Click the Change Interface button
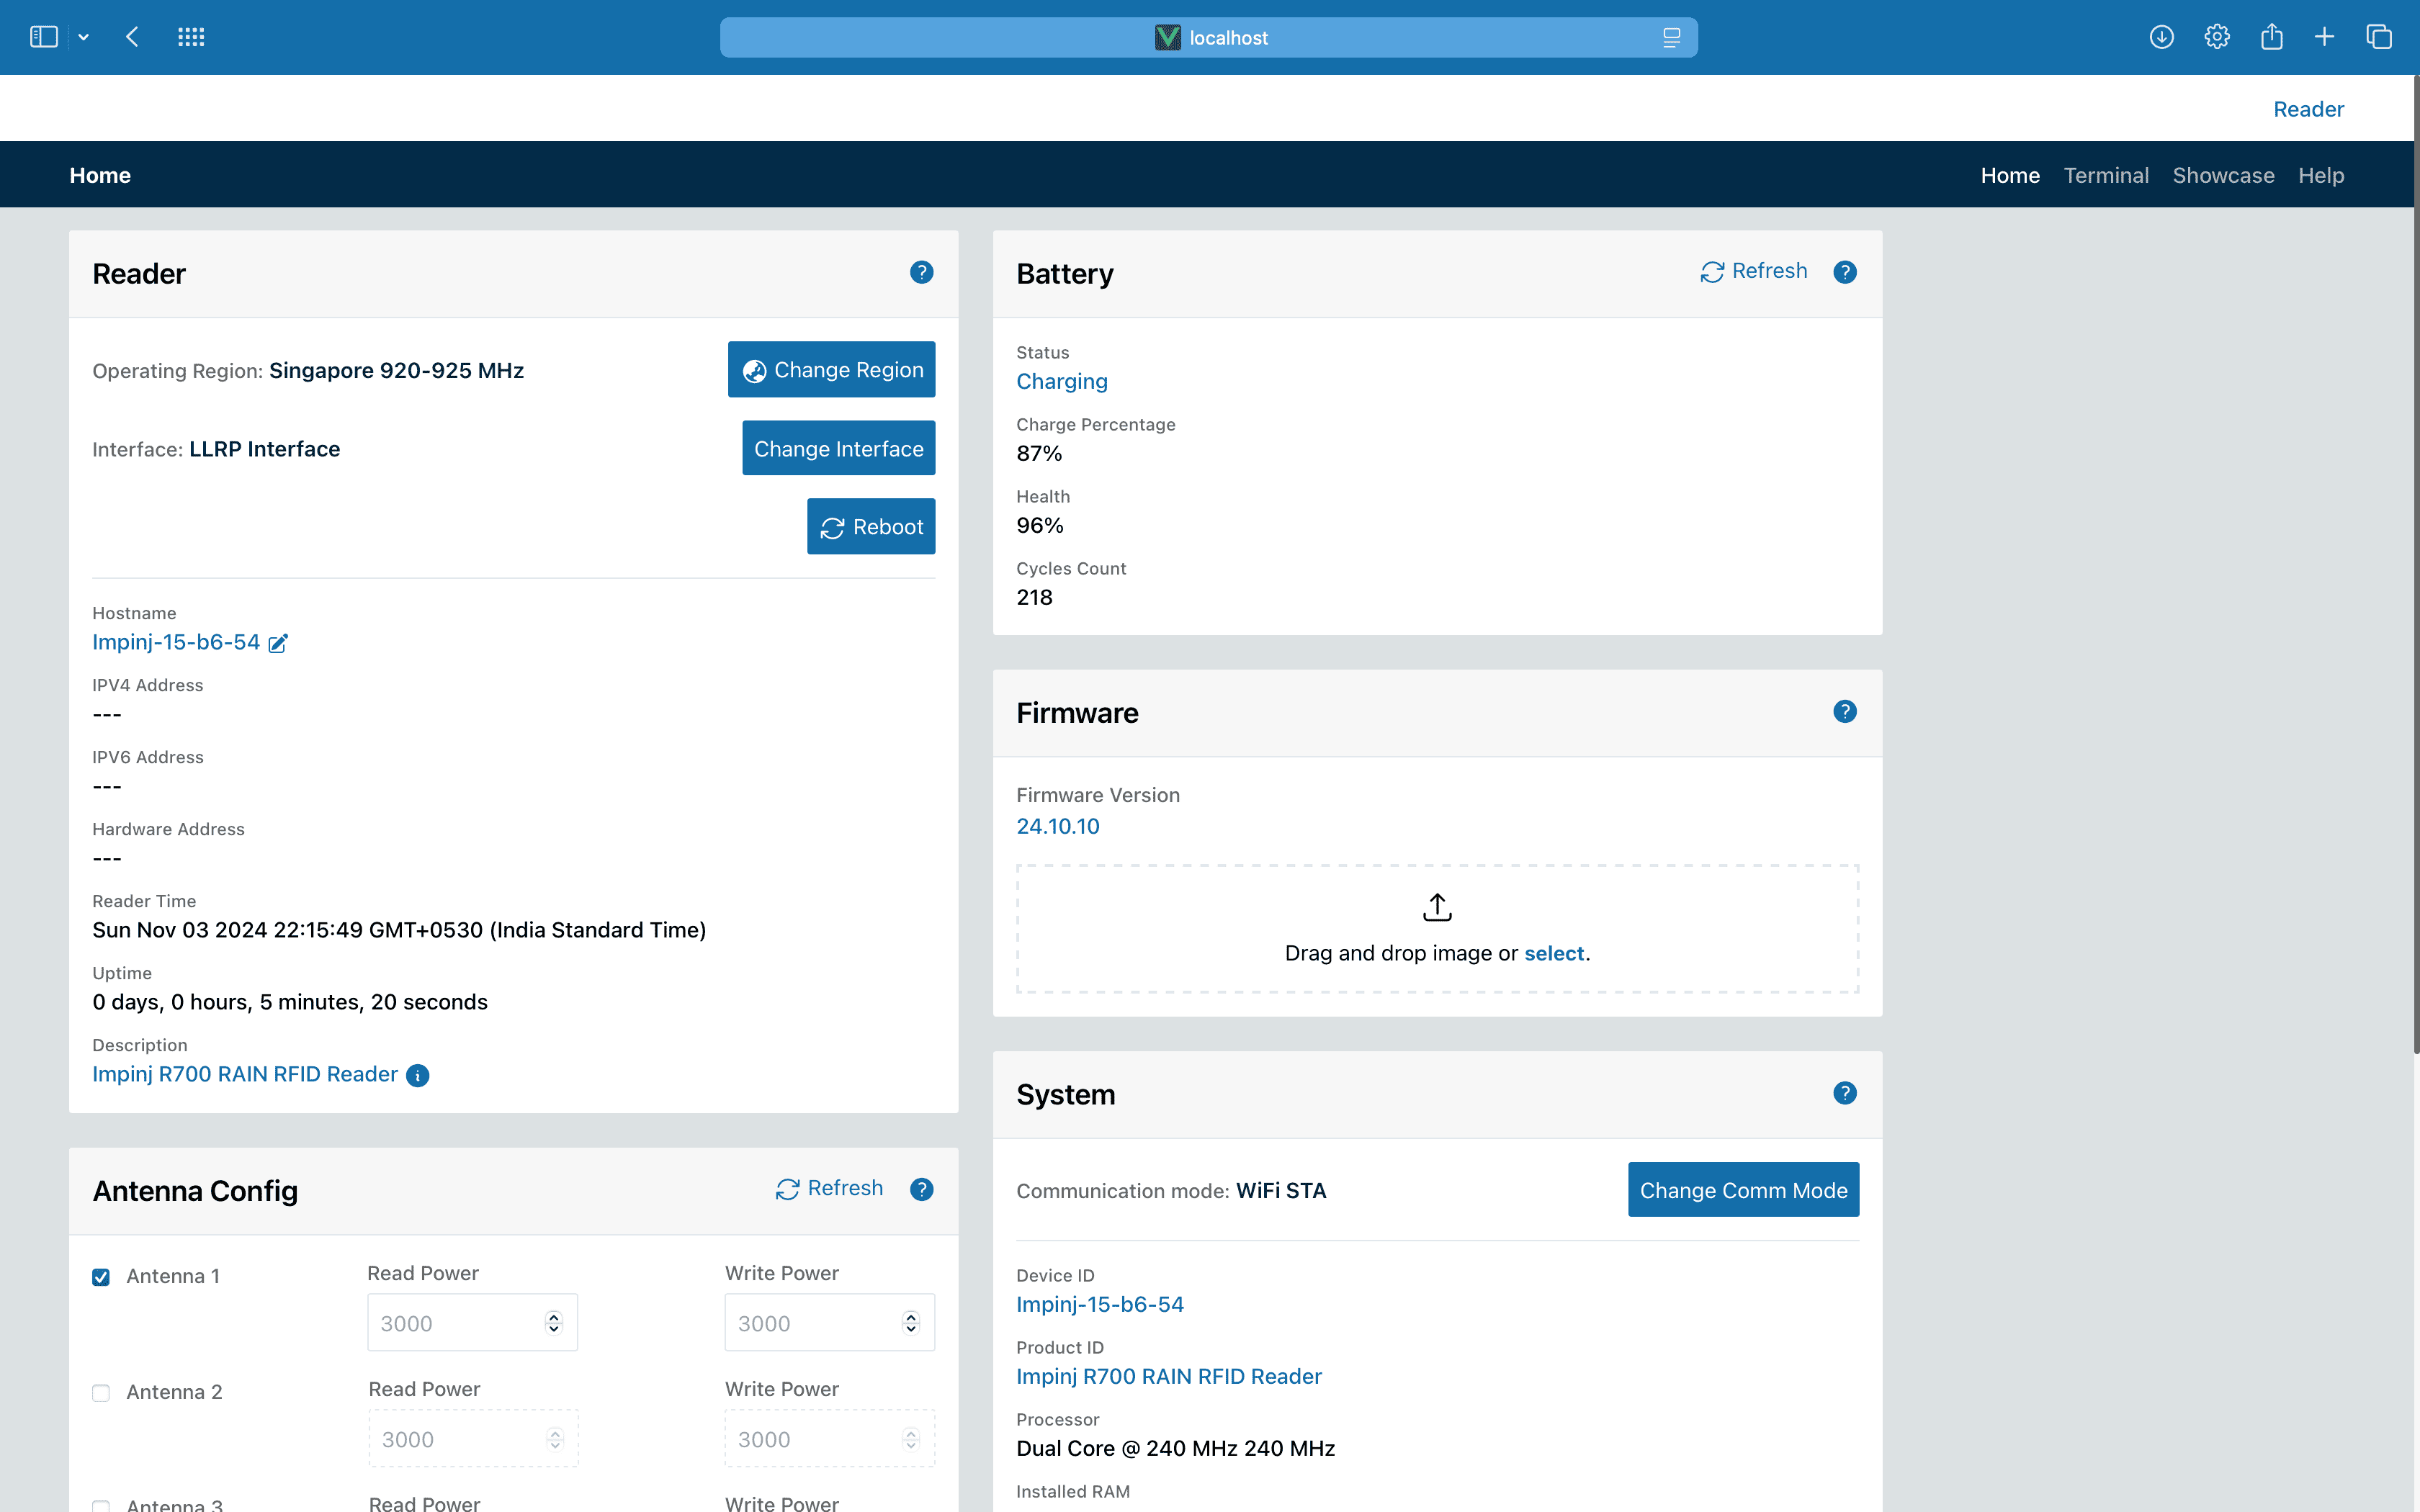2420x1512 pixels. pos(838,448)
